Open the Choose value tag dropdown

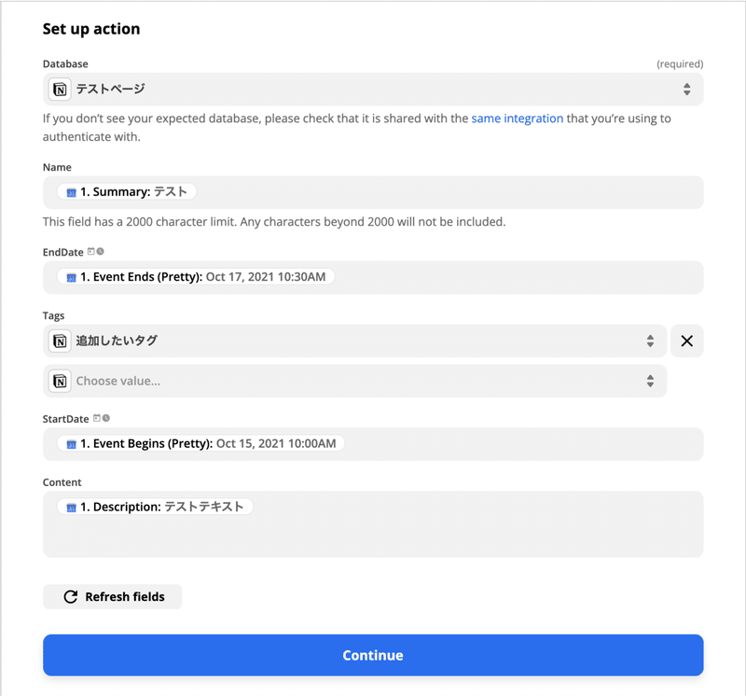coord(650,381)
